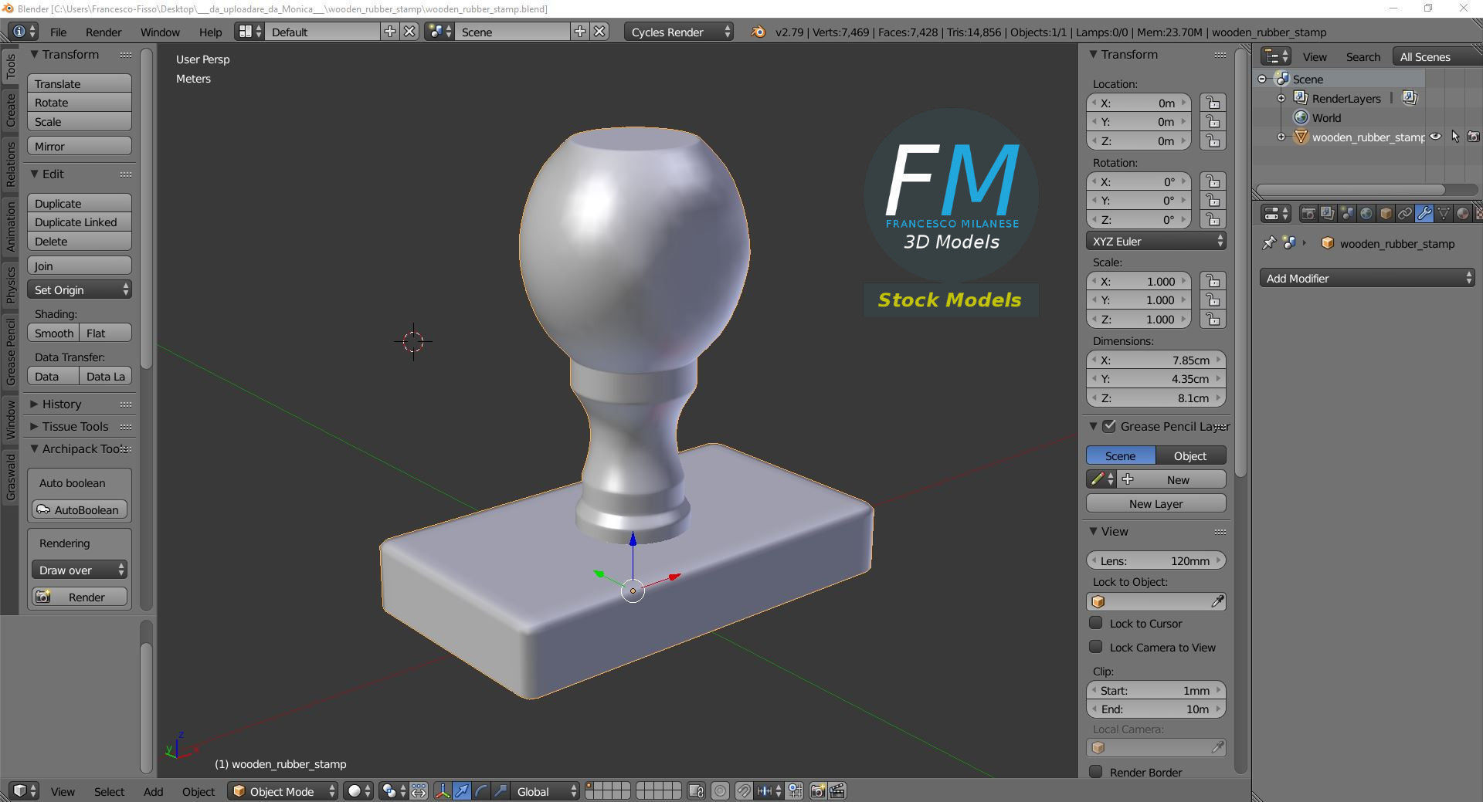
Task: Click the Duplicate Linked button
Action: (80, 222)
